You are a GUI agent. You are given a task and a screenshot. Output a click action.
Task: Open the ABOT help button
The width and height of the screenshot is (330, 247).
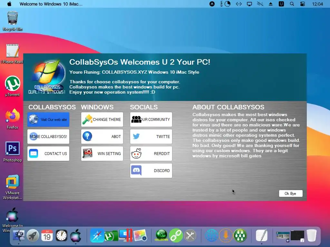(x=102, y=136)
